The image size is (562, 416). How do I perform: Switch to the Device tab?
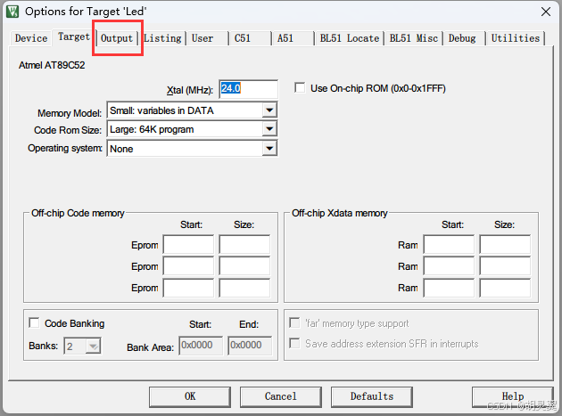point(31,38)
